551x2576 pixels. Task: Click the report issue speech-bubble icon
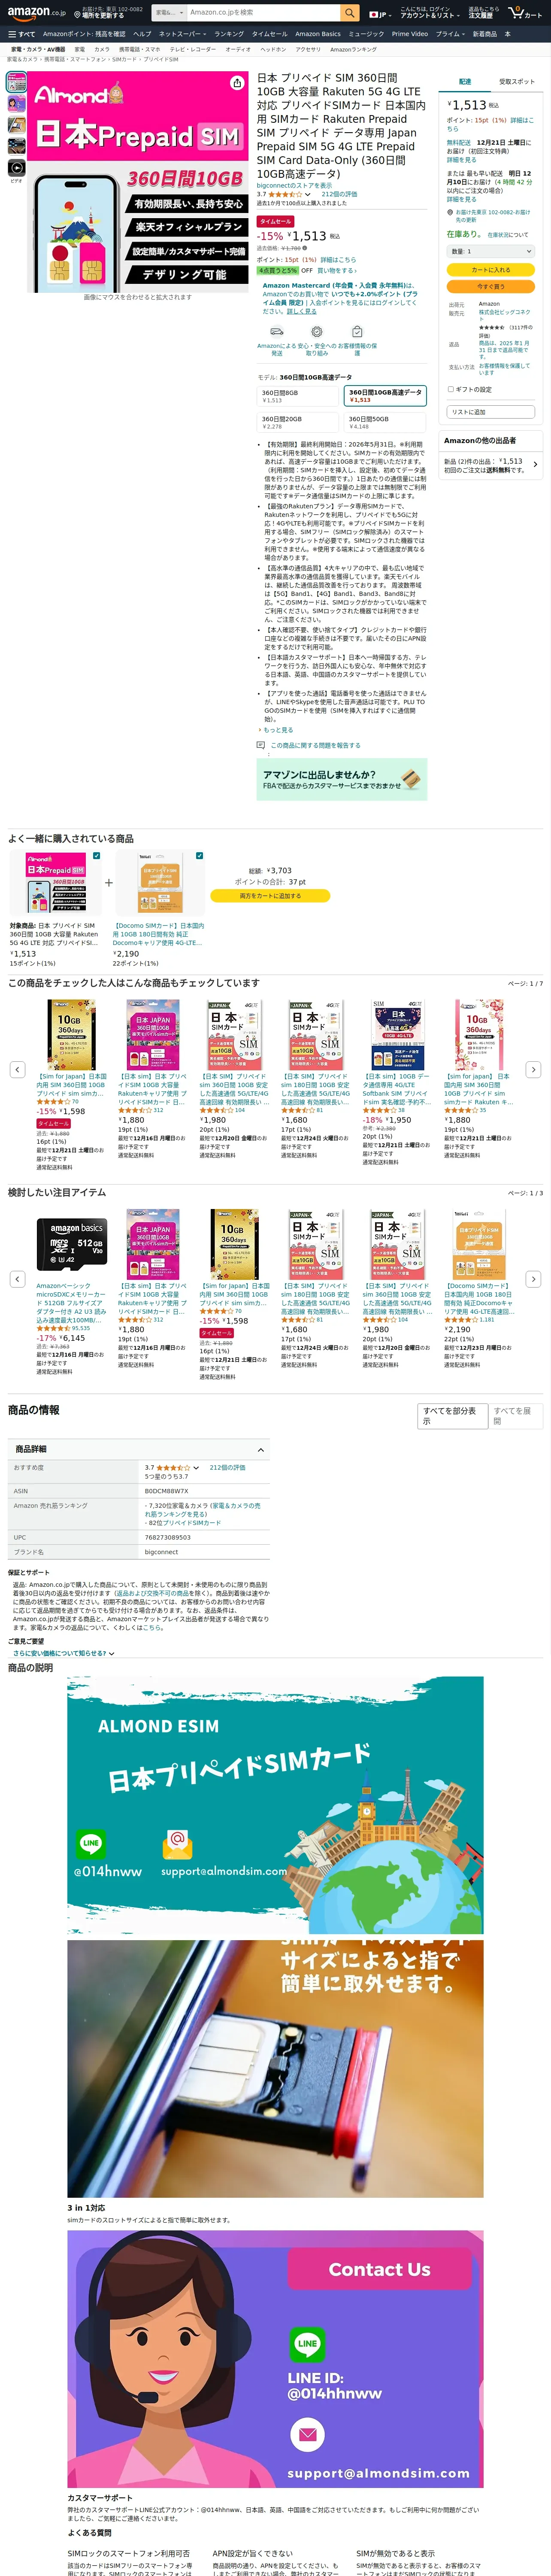coord(261,745)
